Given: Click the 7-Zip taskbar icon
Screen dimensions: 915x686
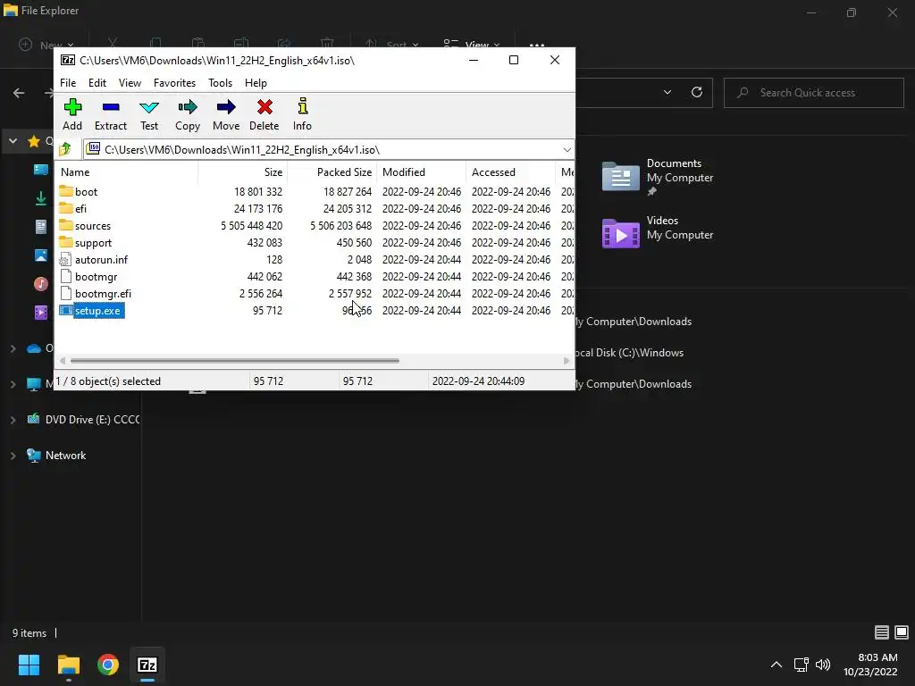Looking at the screenshot, I should click(147, 665).
